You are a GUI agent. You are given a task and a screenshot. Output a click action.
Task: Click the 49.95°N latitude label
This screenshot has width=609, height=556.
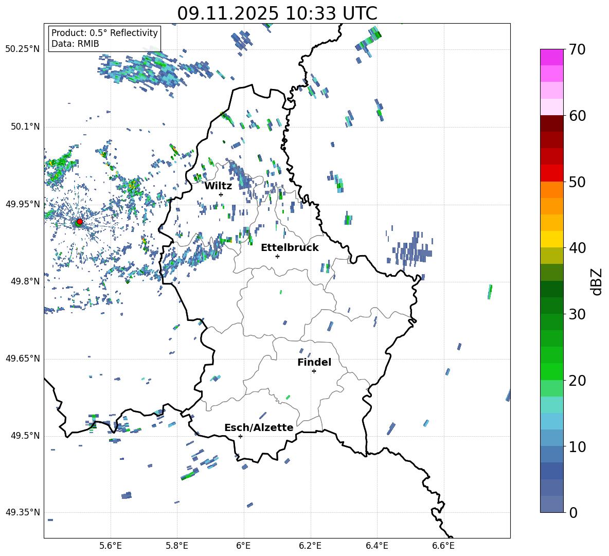click(x=23, y=204)
